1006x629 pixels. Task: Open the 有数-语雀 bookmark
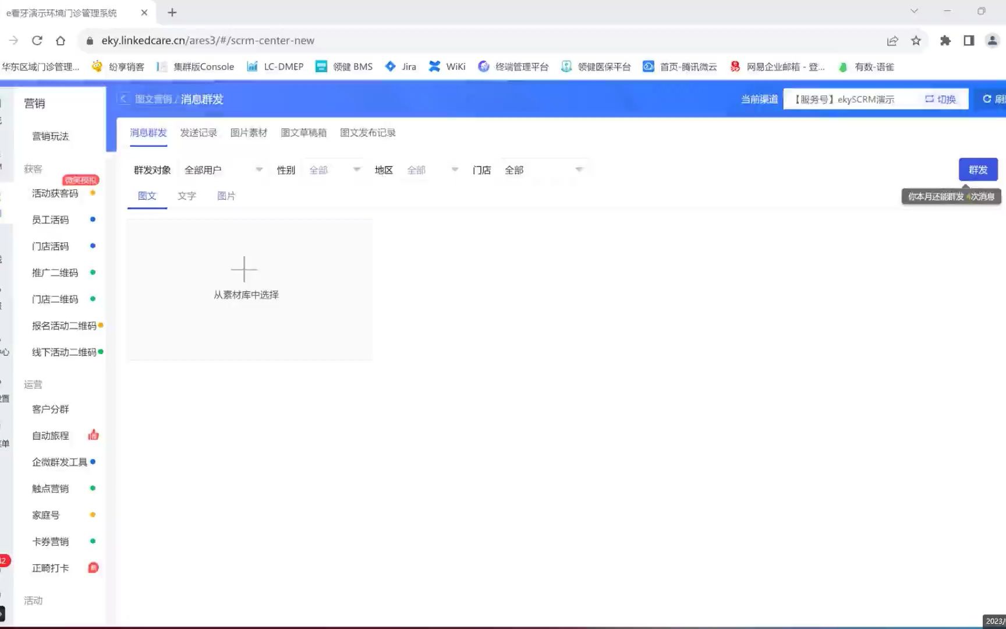(866, 66)
